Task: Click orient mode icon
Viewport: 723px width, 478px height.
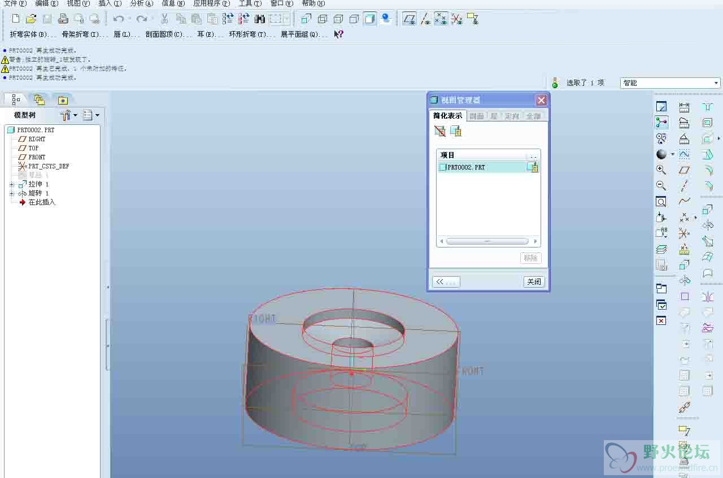Action: click(x=661, y=138)
